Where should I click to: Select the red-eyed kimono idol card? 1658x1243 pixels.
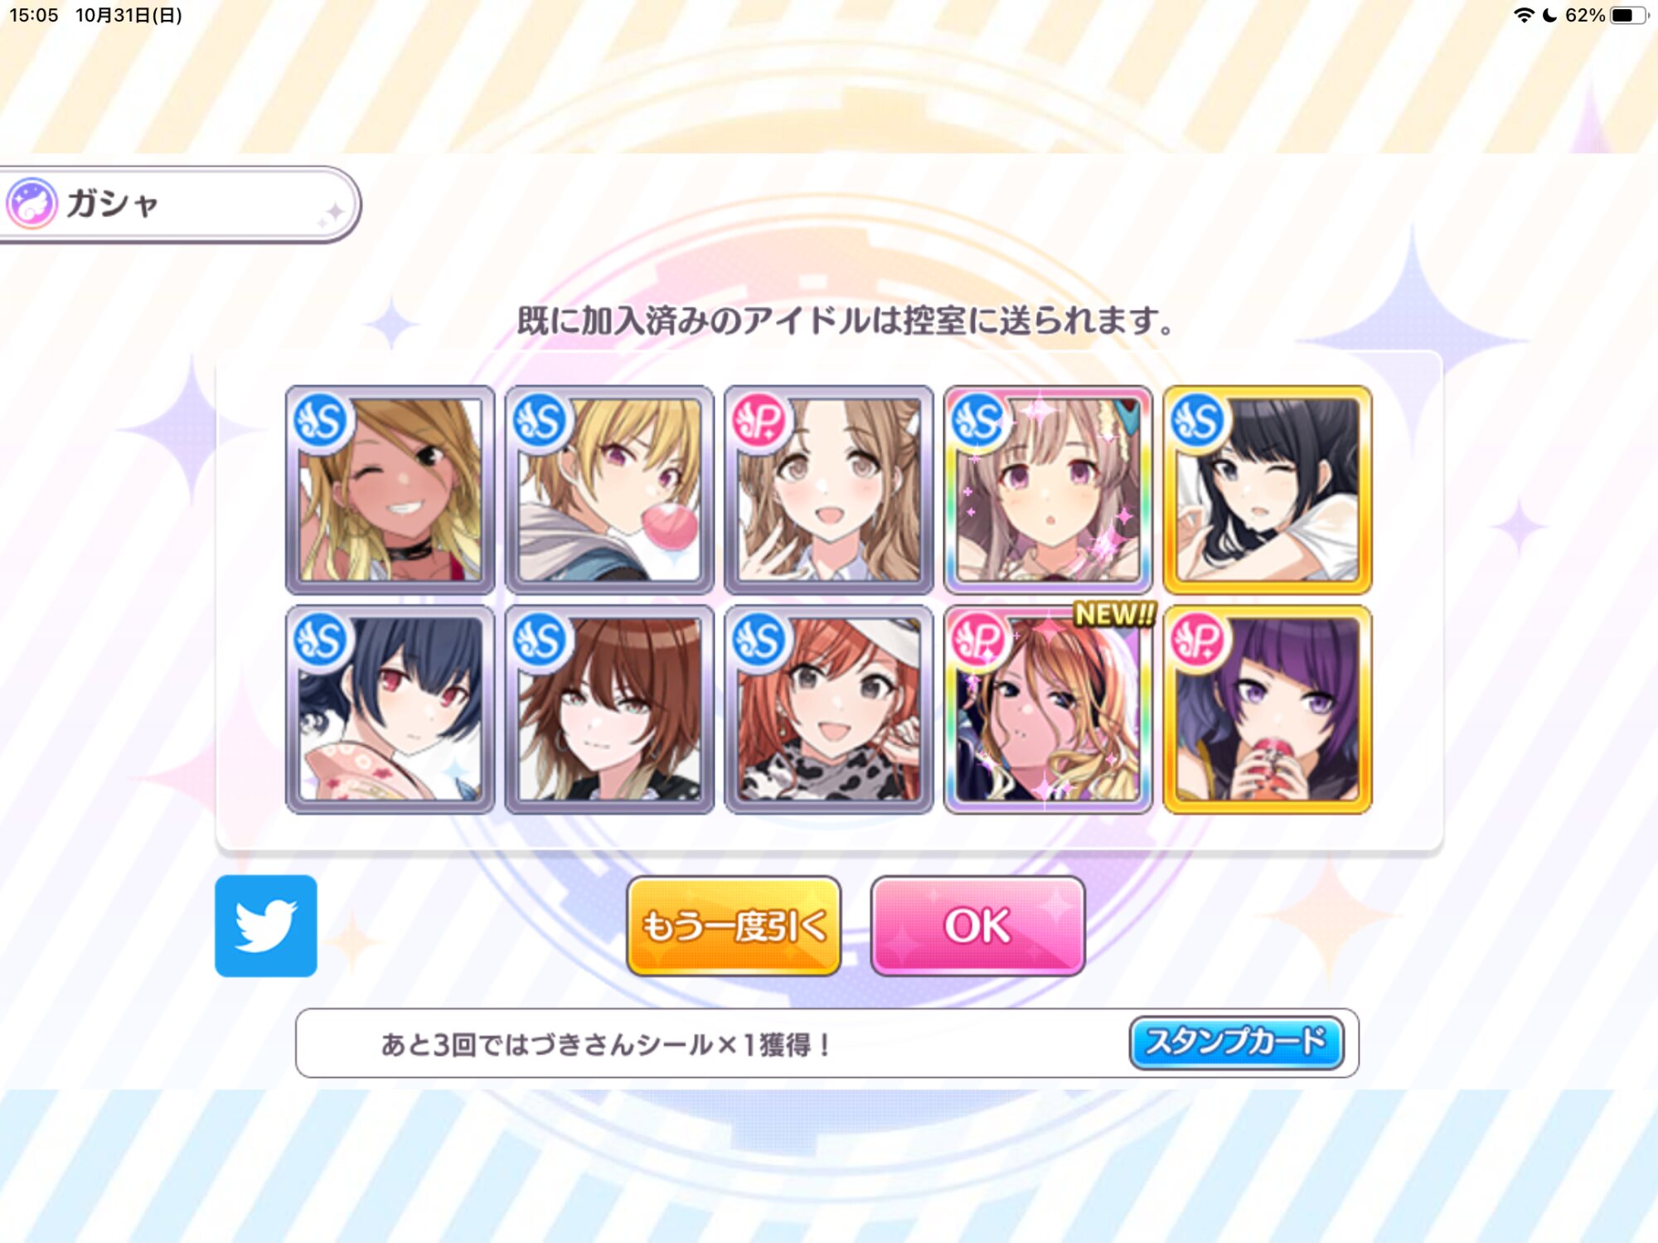[390, 709]
